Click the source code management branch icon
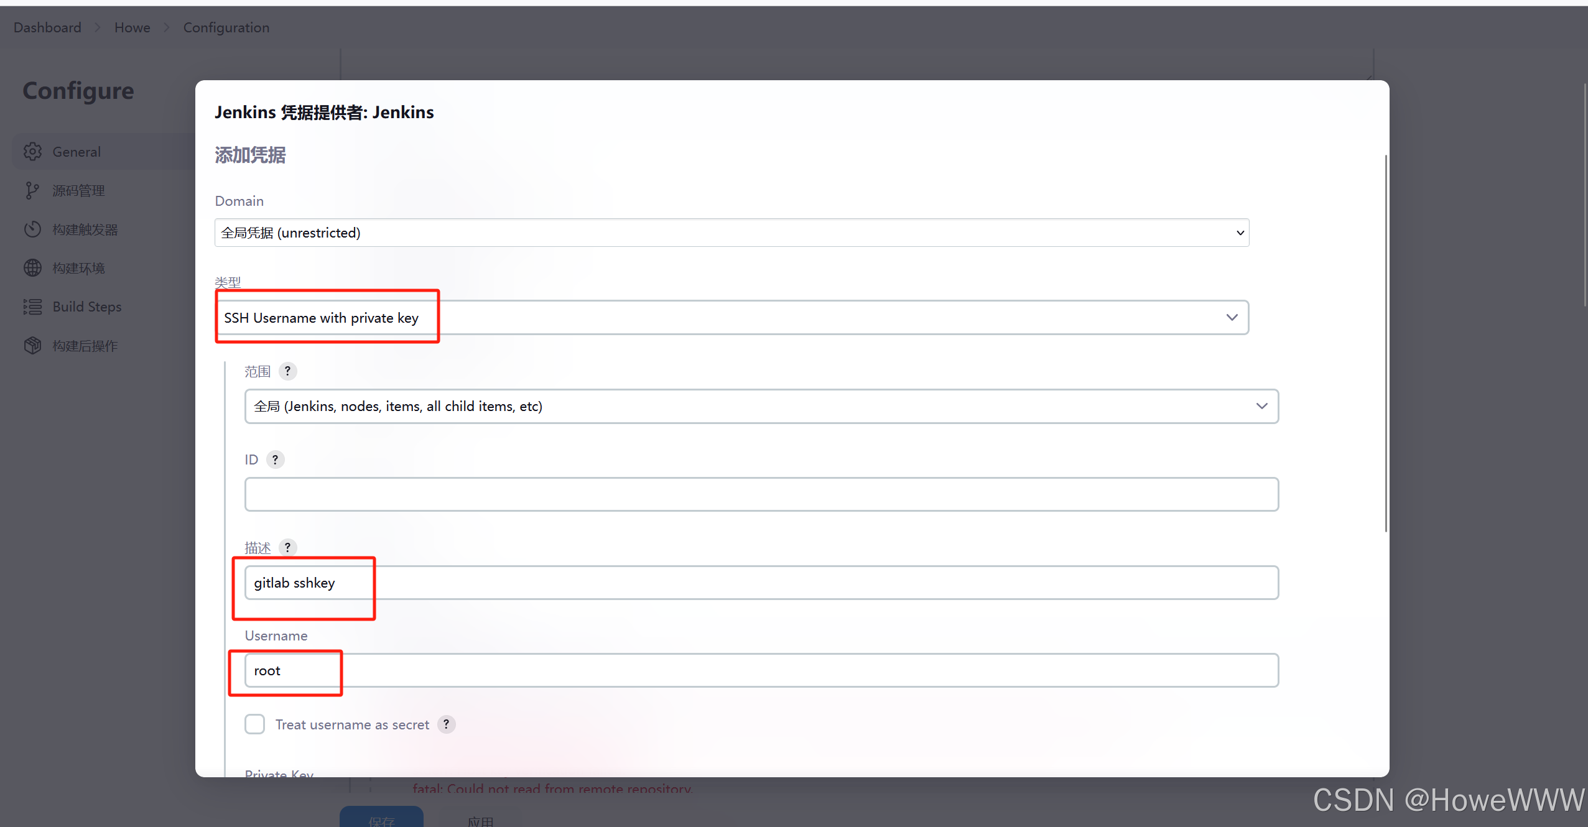Screen dimensions: 1588x827 click(x=32, y=191)
